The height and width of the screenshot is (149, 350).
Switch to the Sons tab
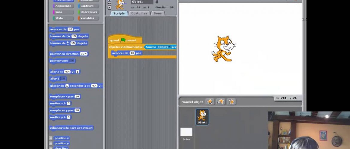[158, 13]
